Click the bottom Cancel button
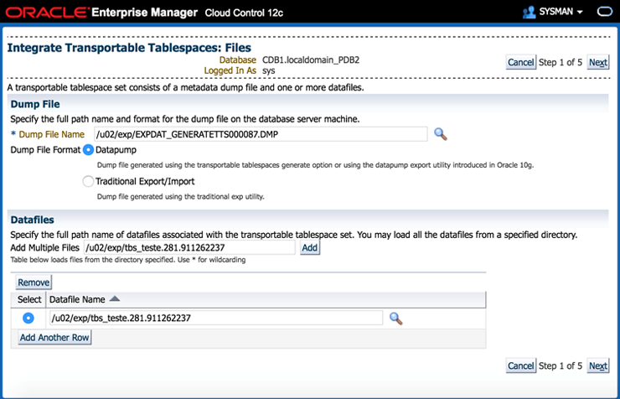Screen dimensions: 620x399 pyautogui.click(x=520, y=365)
